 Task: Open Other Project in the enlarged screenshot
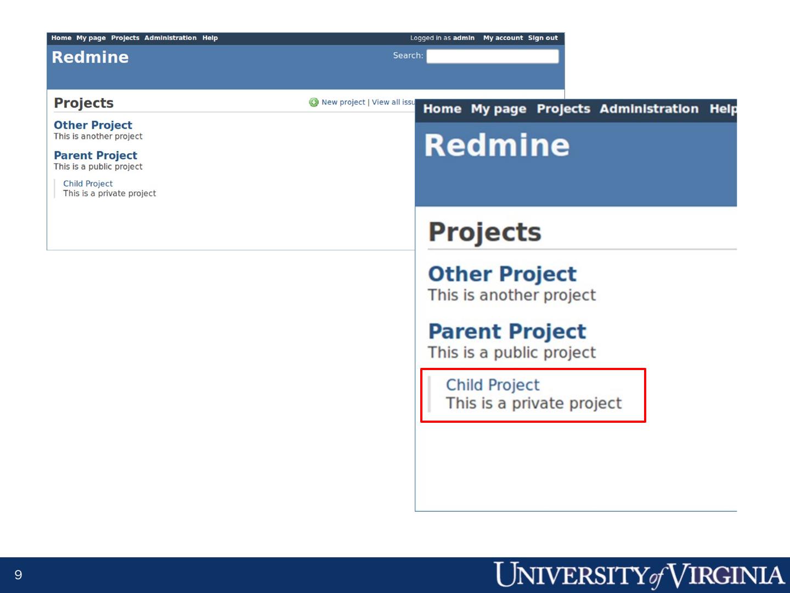(502, 273)
